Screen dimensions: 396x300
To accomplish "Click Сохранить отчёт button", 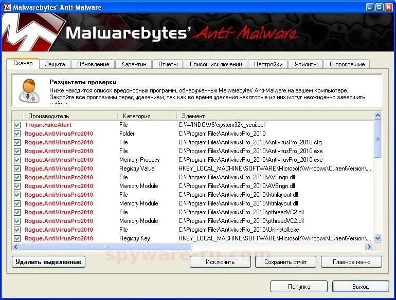I will pyautogui.click(x=285, y=262).
